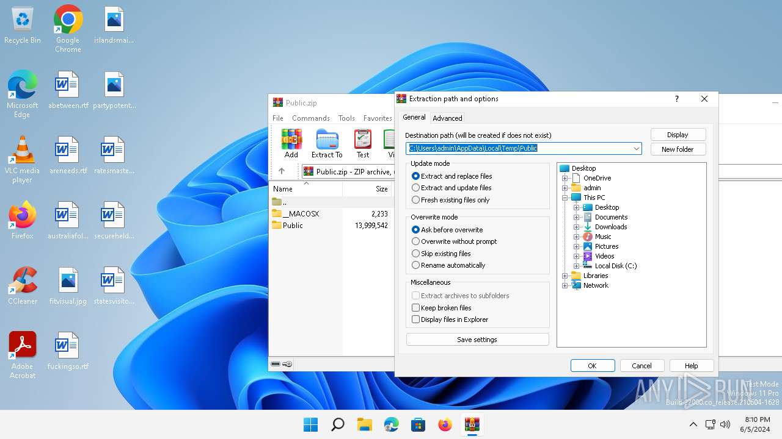Open the Google Chrome desktop shortcut
This screenshot has height=439, width=782.
[68, 29]
